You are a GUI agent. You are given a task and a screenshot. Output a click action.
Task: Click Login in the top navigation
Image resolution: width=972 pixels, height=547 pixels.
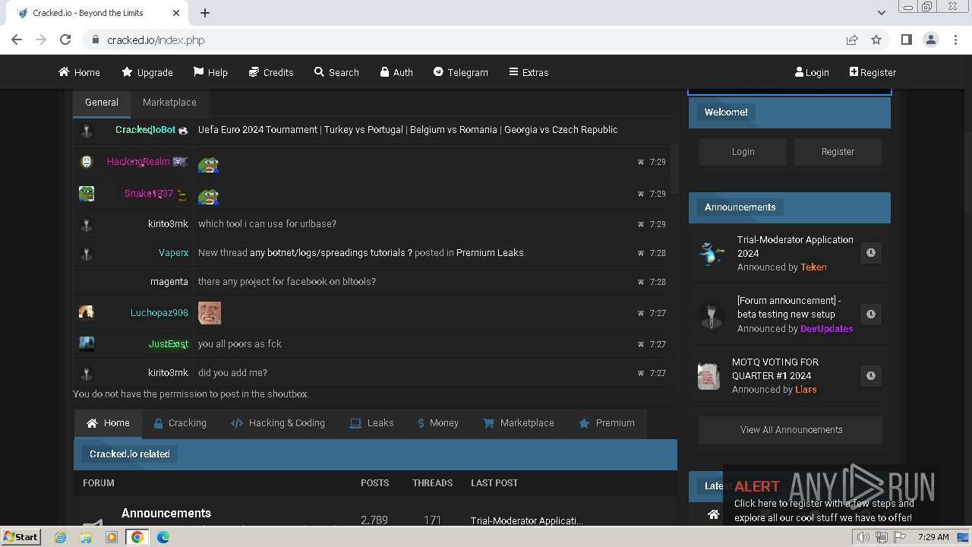point(812,72)
